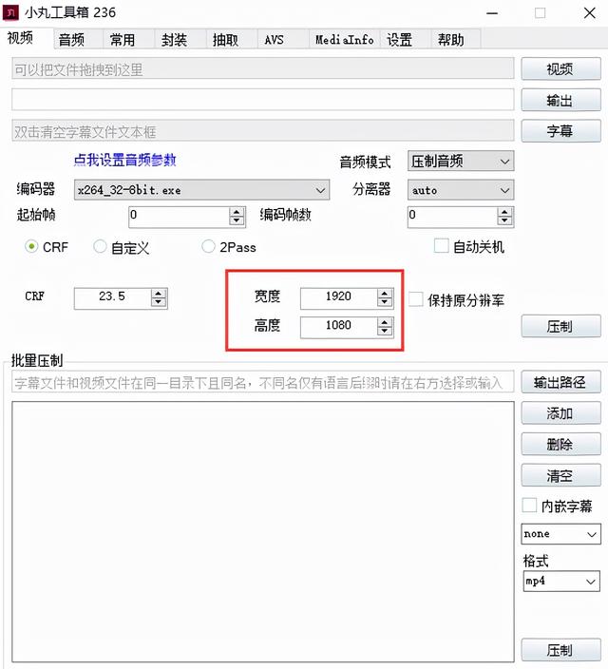Expand the 分离器 auto dropdown
Viewport: 608px width, 669px height.
coord(461,190)
